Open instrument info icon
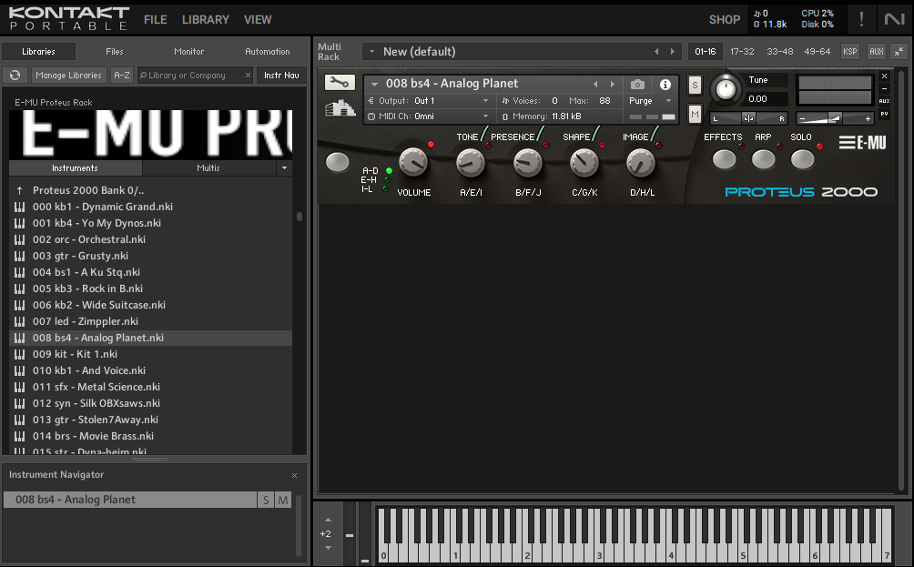Viewport: 914px width, 567px height. pos(665,85)
